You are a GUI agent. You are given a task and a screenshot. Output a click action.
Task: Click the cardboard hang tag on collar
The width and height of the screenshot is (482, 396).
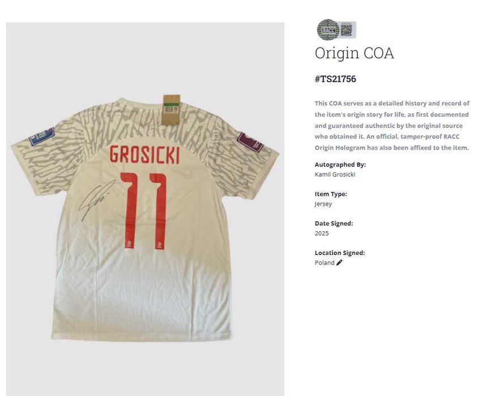172,110
